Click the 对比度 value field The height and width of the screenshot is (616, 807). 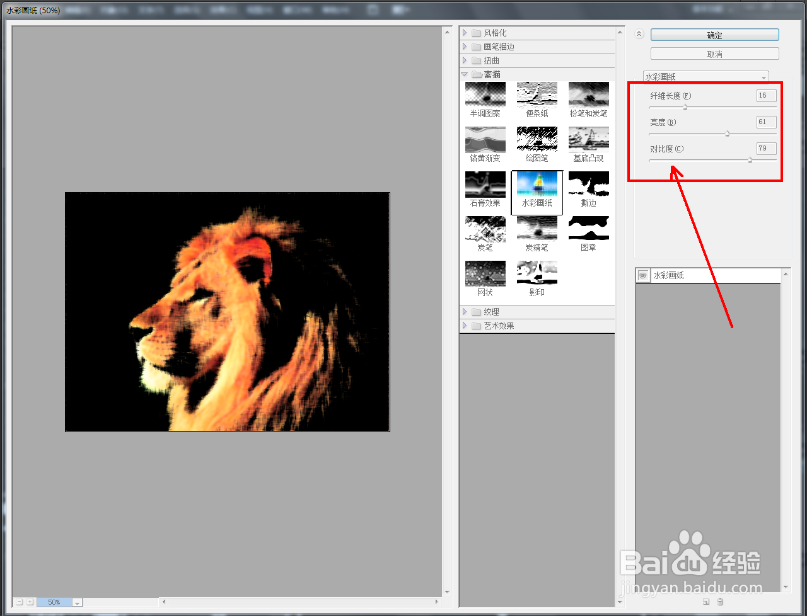tap(767, 149)
